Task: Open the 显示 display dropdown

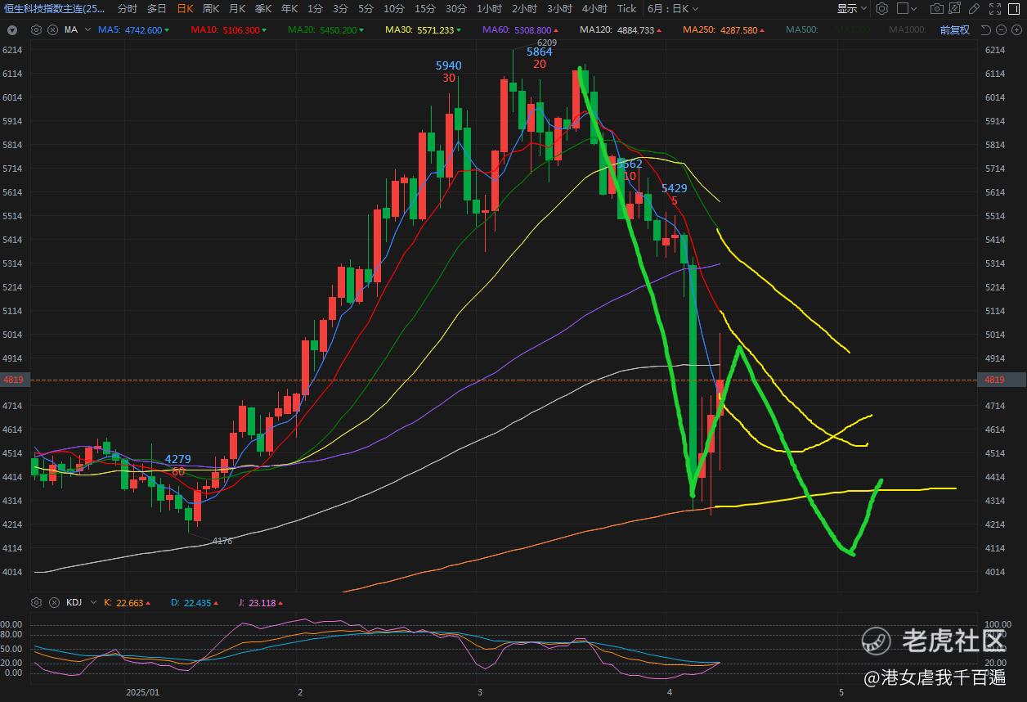Action: coord(851,9)
